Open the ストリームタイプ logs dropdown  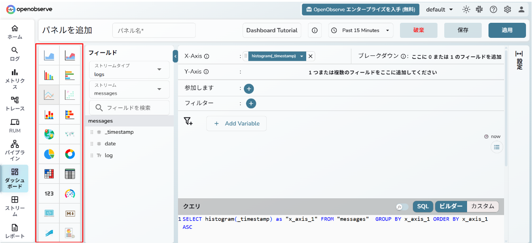[x=129, y=70]
